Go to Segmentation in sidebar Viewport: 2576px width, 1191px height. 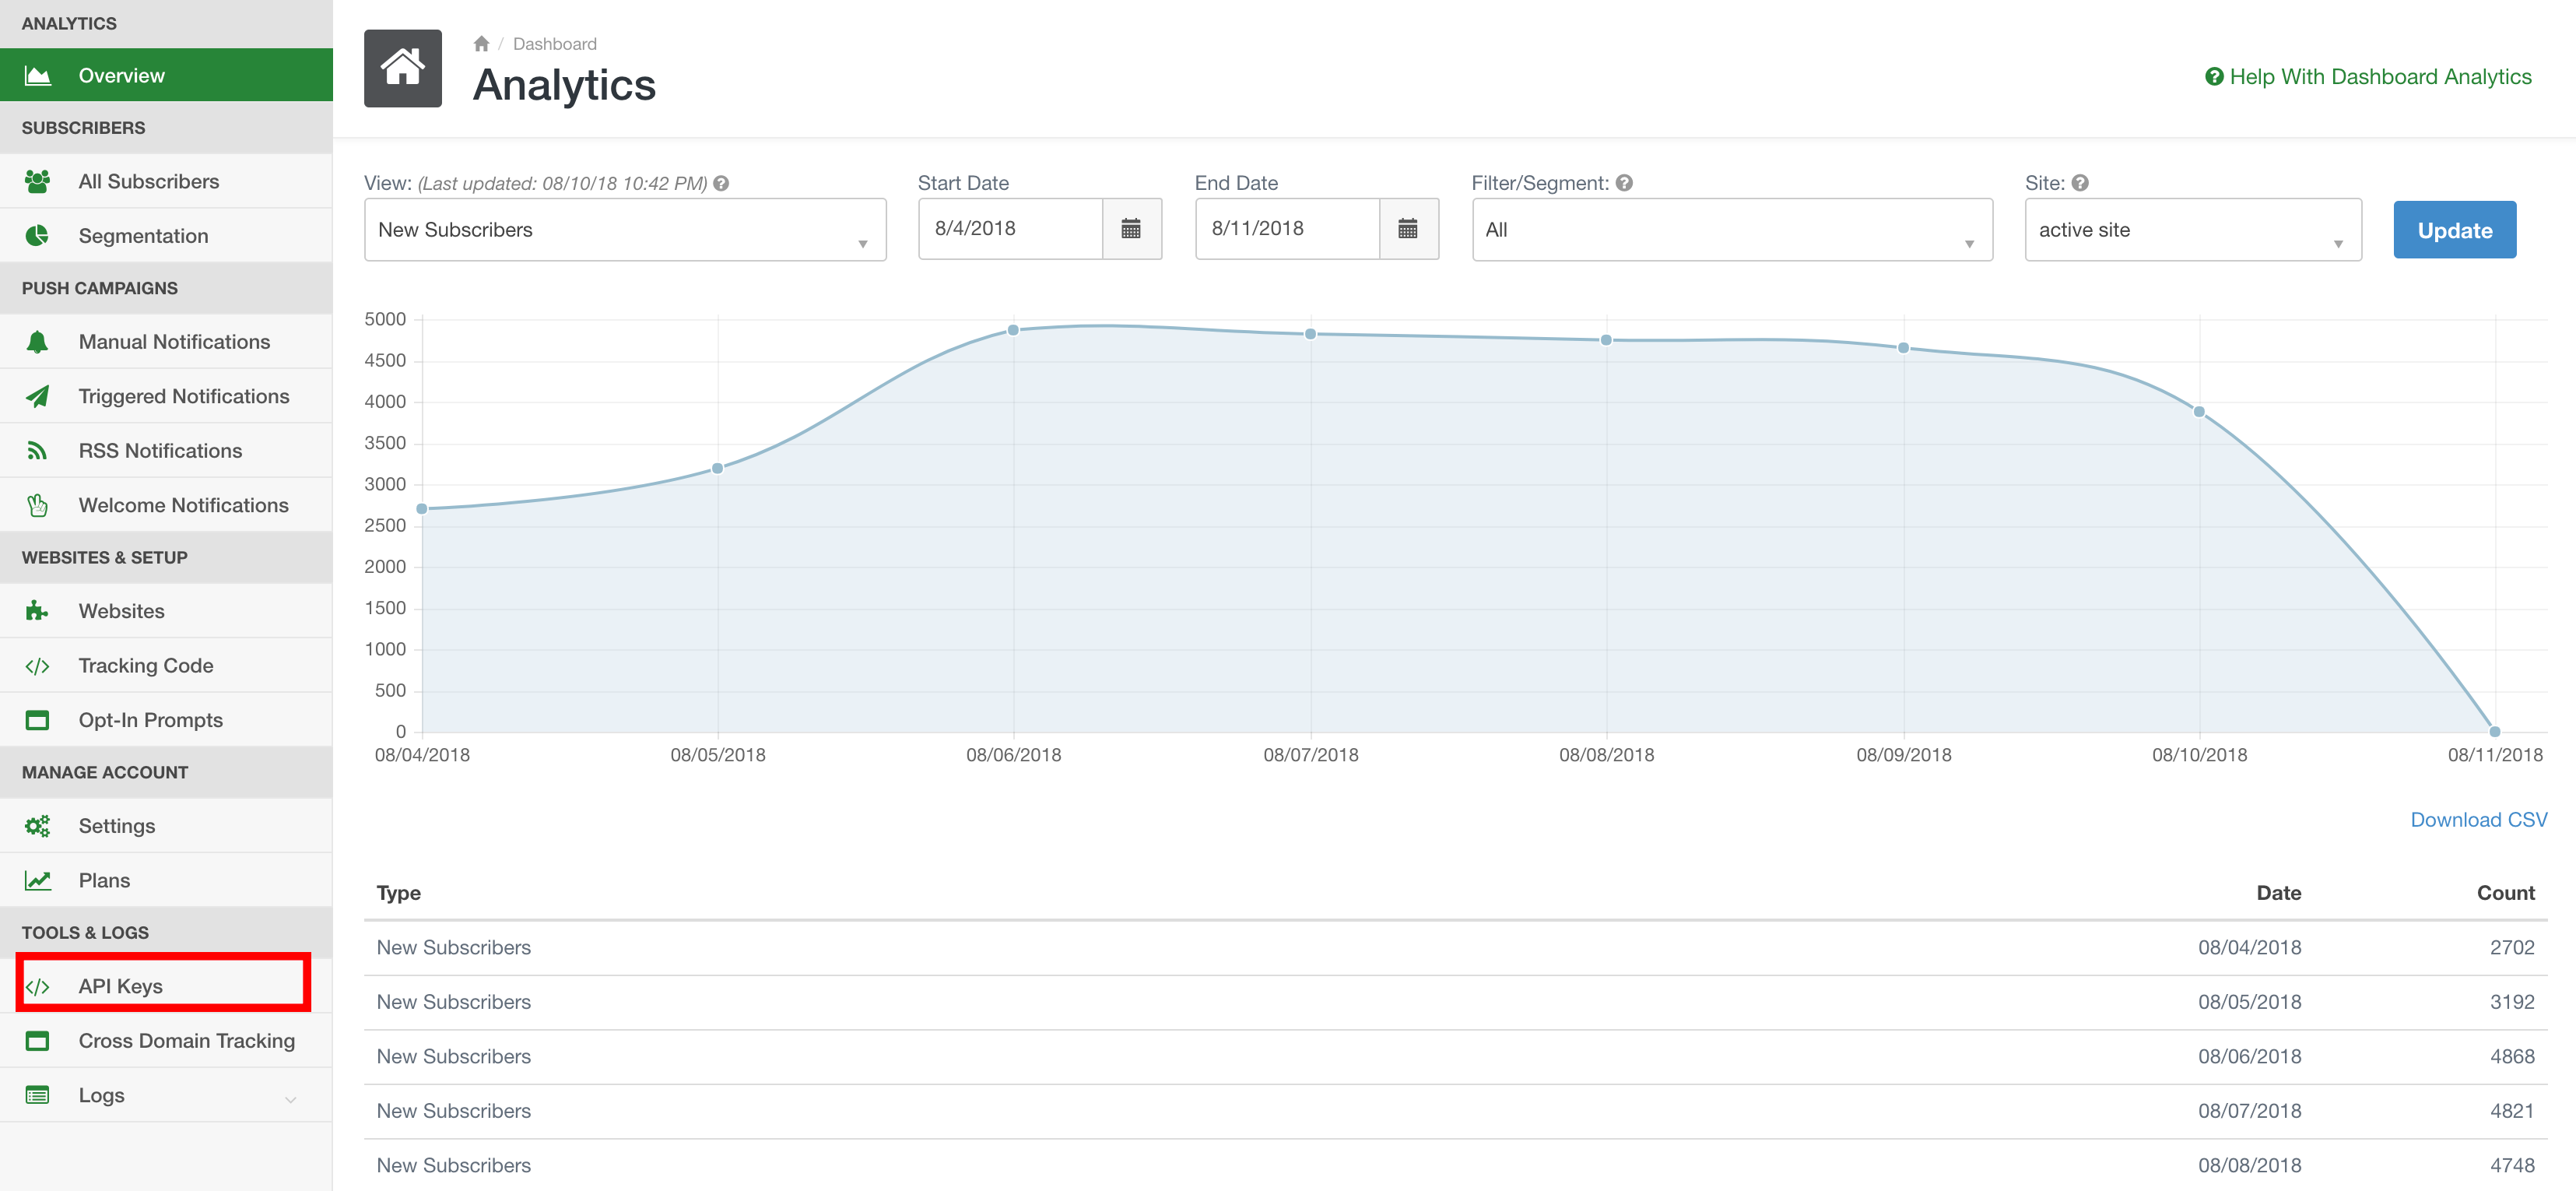(x=143, y=236)
